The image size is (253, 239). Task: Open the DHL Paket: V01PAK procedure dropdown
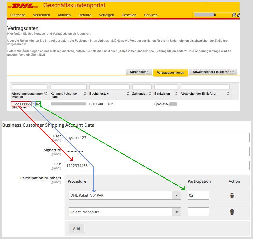click(125, 195)
